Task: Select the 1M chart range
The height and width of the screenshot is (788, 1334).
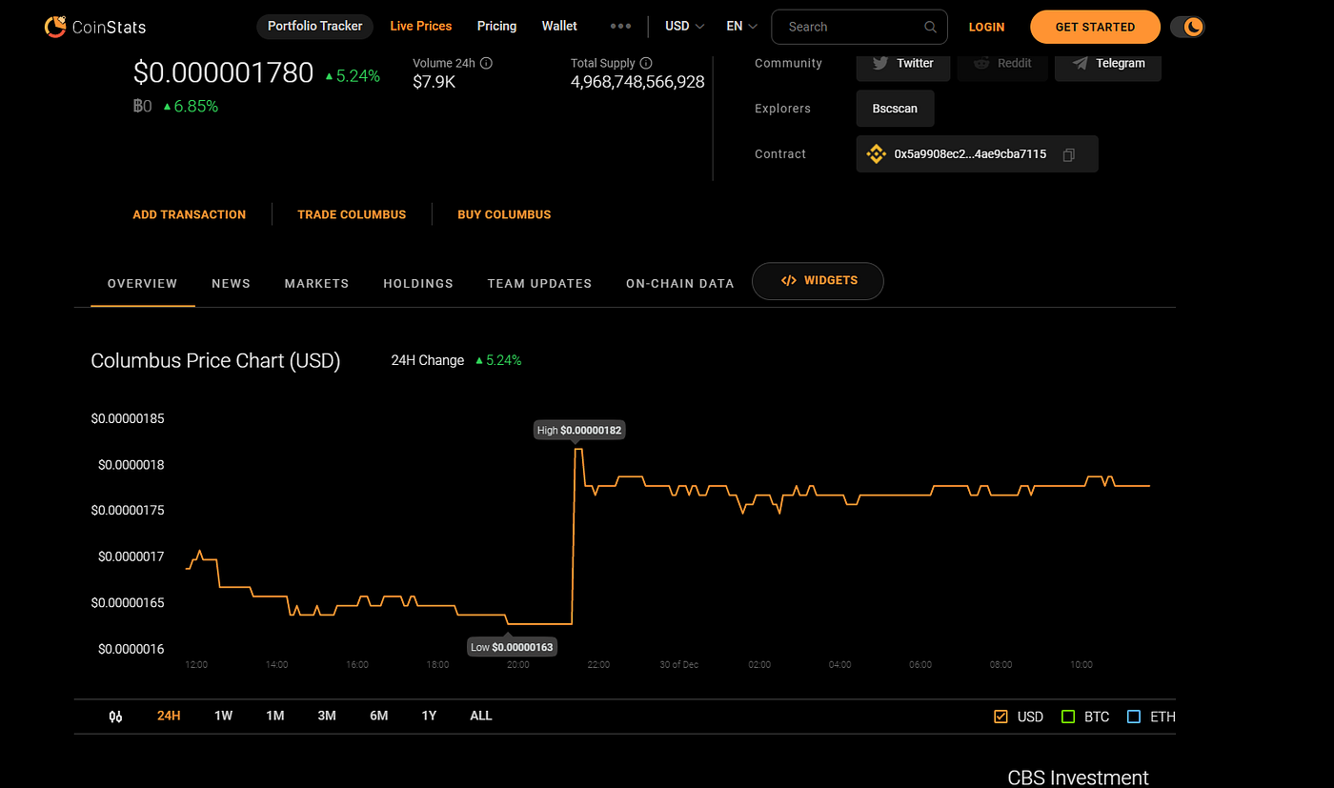Action: (x=275, y=716)
